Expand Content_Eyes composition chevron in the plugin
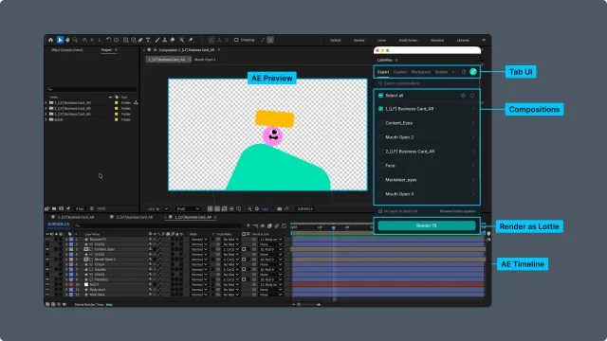The width and height of the screenshot is (607, 341). click(473, 123)
